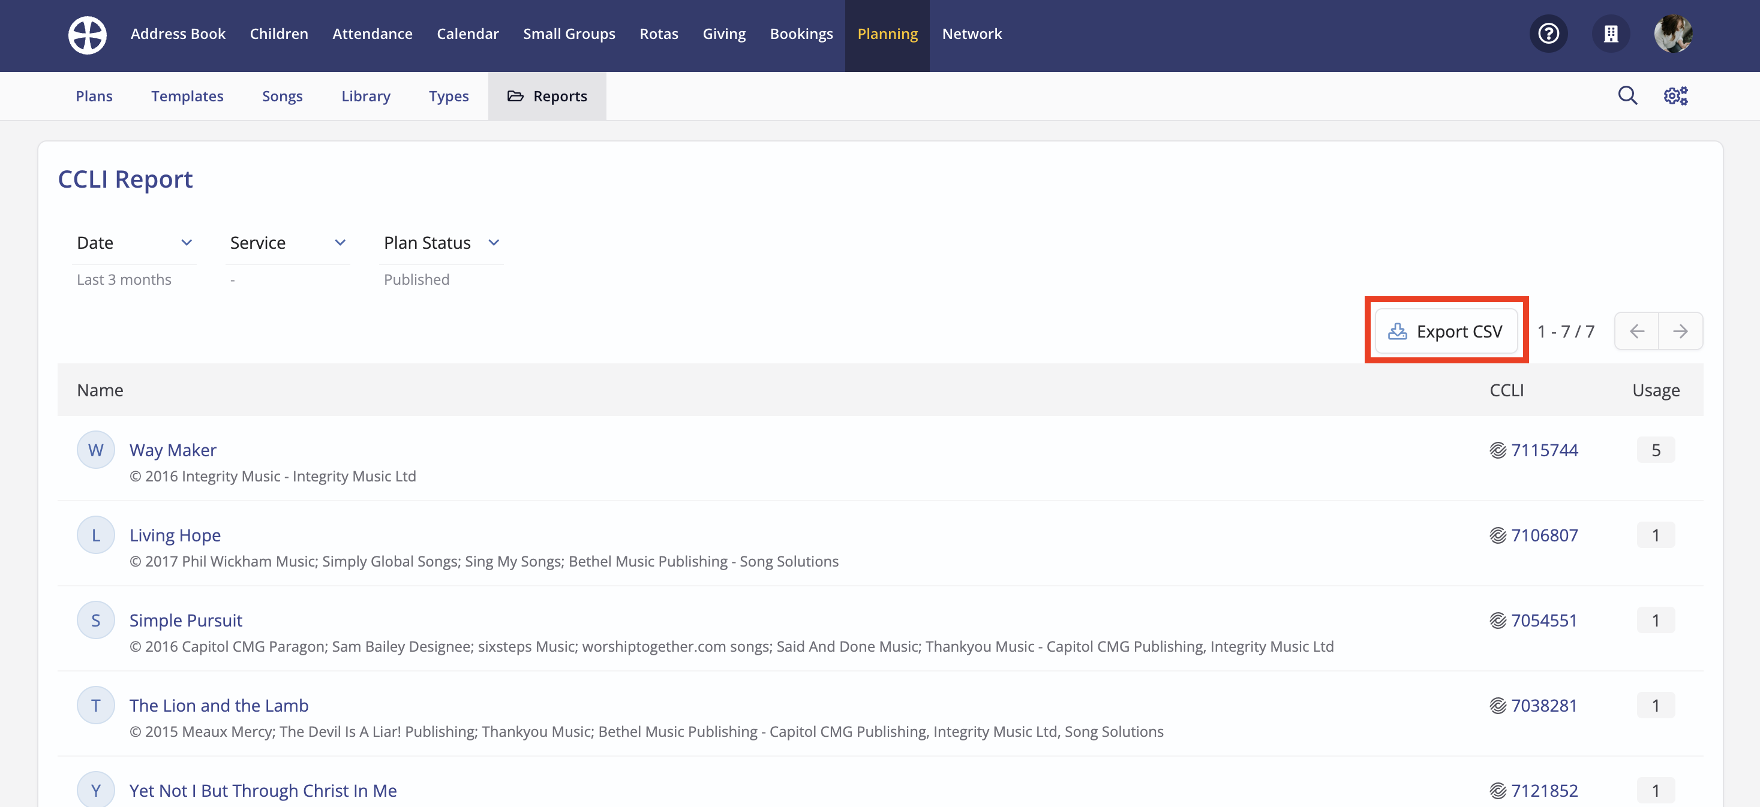Select the Reports tab
Screen dimensions: 1760x807
(546, 97)
